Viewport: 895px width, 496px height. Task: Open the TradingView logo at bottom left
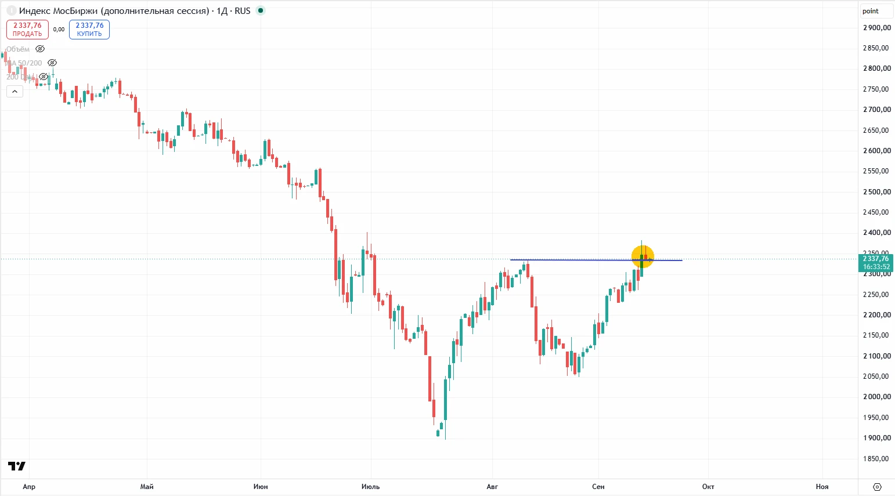tap(17, 466)
